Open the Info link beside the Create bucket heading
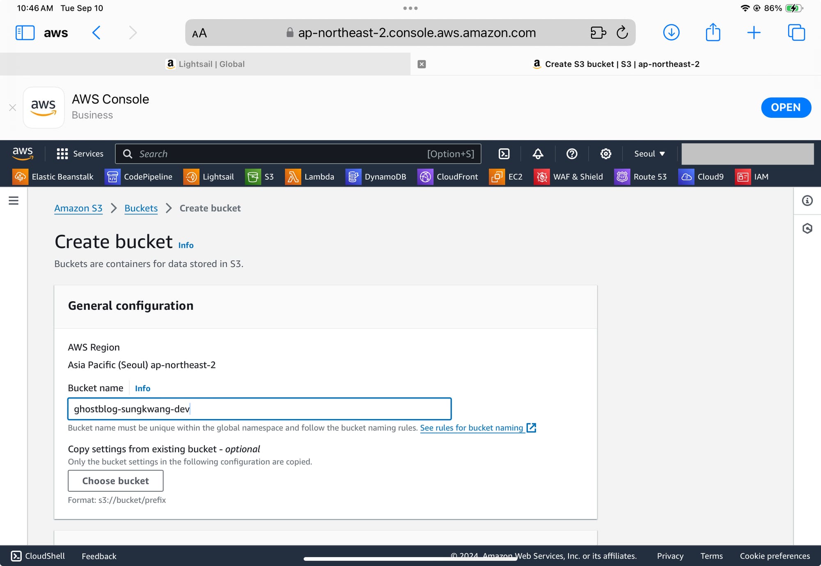The height and width of the screenshot is (566, 821). coord(186,245)
